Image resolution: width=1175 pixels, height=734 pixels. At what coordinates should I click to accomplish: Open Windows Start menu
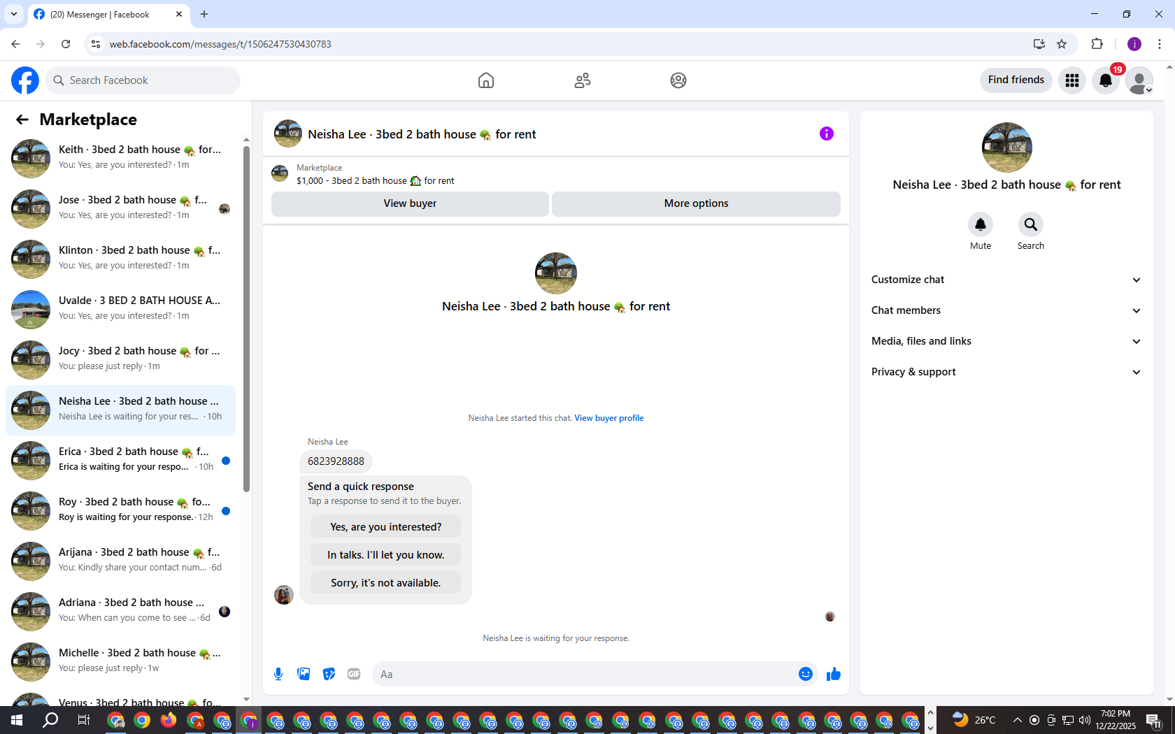click(x=17, y=720)
